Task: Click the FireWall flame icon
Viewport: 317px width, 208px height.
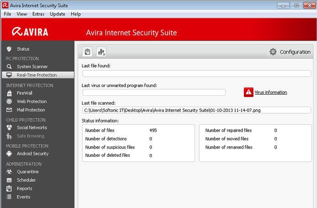Action: coord(9,93)
